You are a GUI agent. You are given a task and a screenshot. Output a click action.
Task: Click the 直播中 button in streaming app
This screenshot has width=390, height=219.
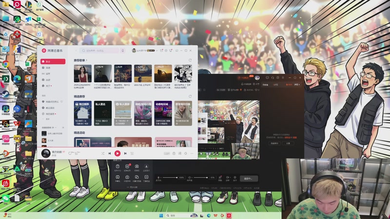(249, 178)
